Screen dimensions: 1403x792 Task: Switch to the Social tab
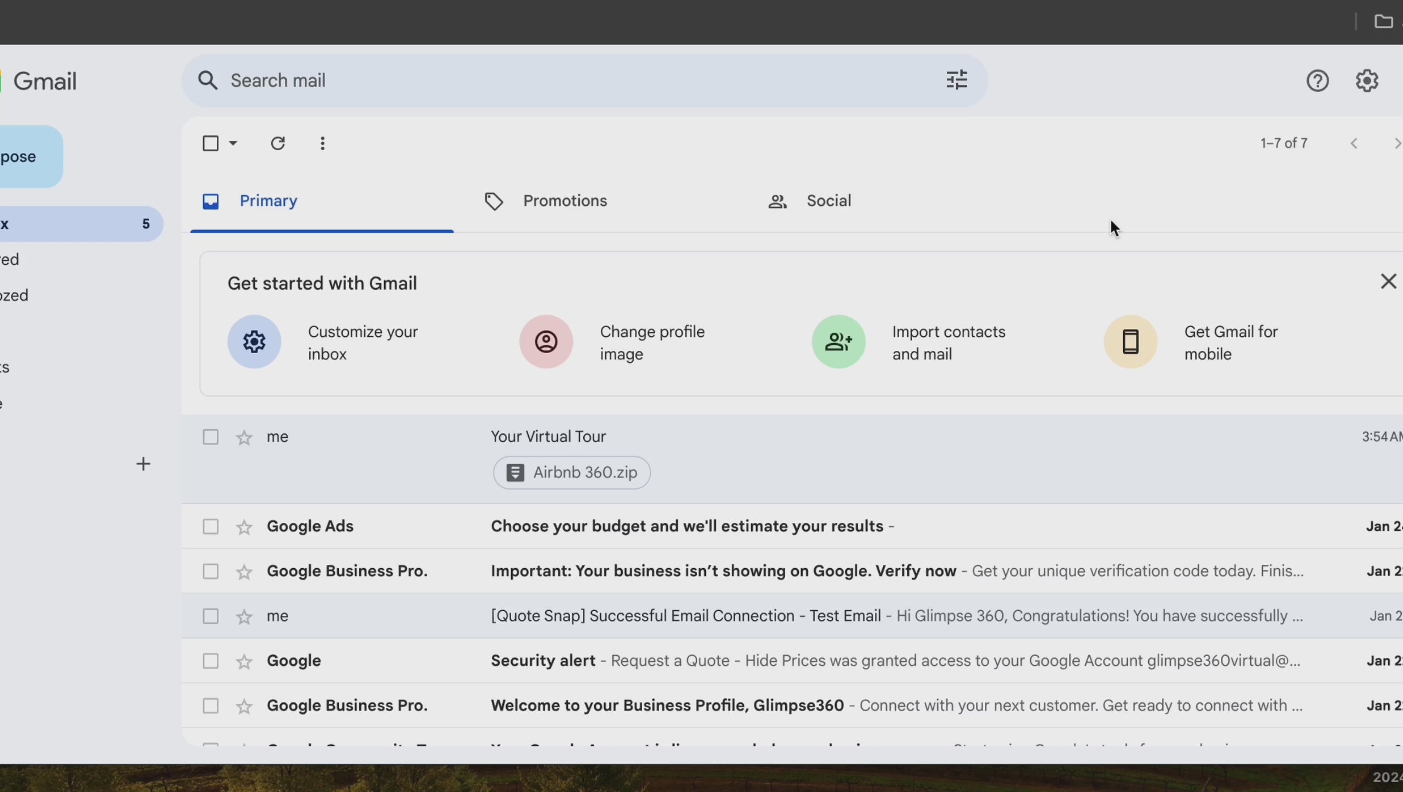click(x=828, y=201)
